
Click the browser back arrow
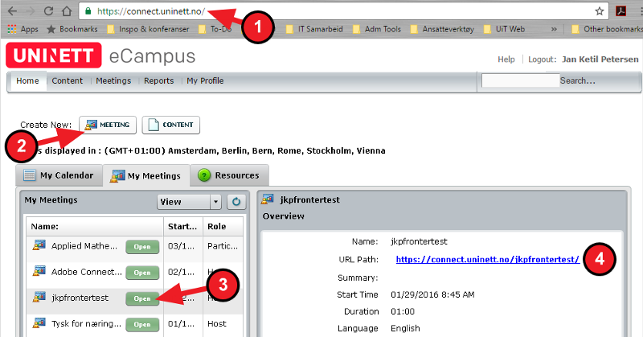[x=10, y=11]
